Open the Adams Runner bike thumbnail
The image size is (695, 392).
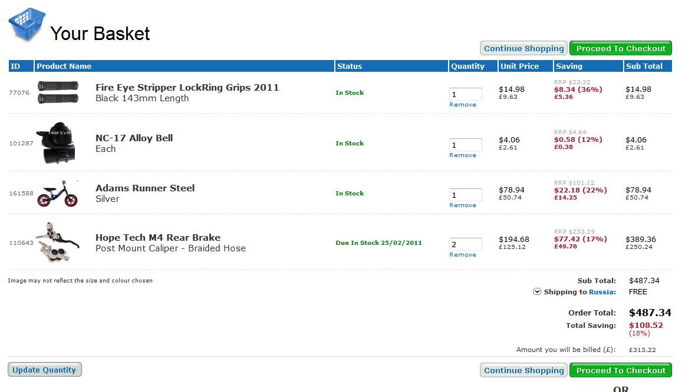(58, 194)
